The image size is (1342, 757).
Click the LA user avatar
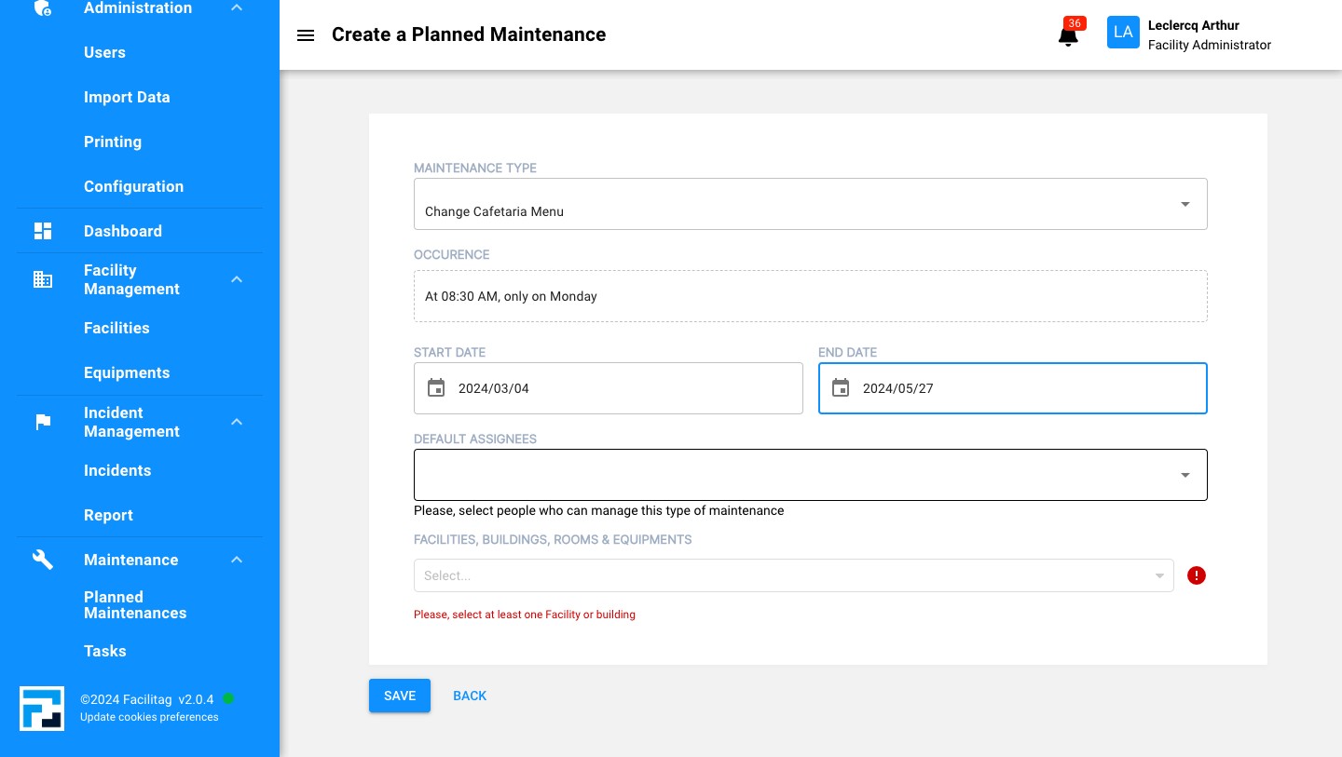1123,33
